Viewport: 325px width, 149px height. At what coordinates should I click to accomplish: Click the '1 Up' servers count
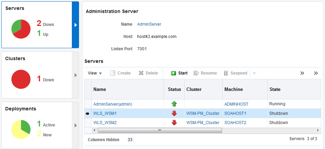[43, 33]
